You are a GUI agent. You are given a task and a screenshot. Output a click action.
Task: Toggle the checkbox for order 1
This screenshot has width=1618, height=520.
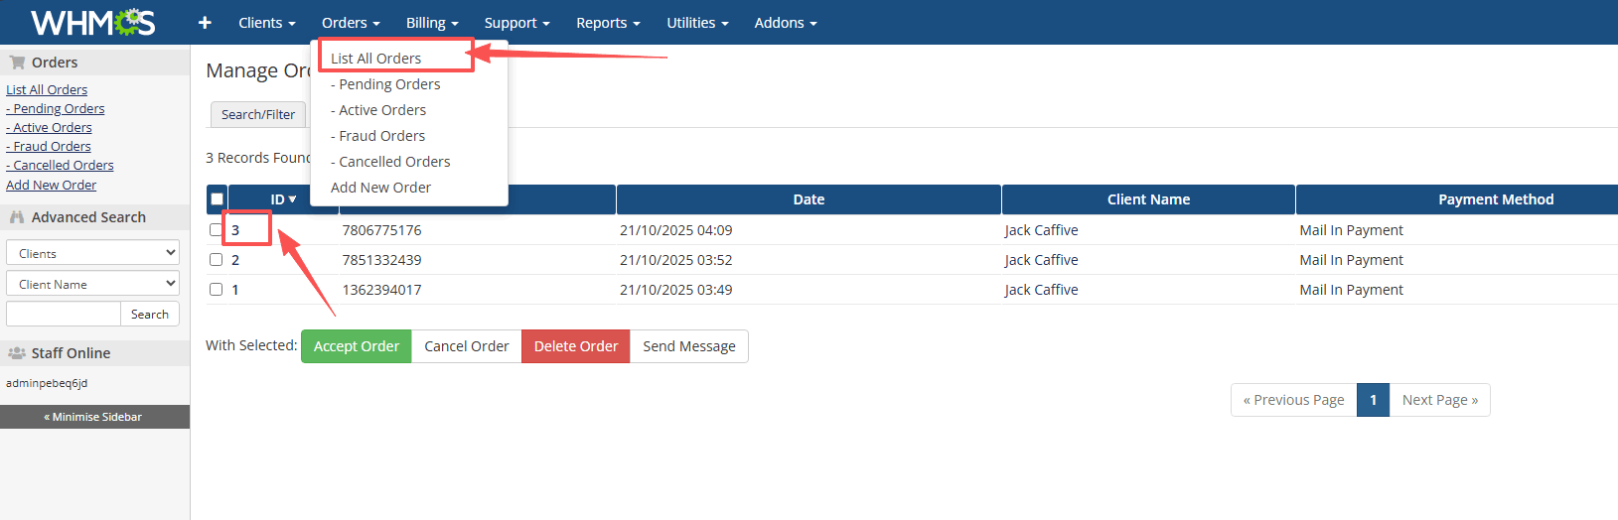click(216, 290)
